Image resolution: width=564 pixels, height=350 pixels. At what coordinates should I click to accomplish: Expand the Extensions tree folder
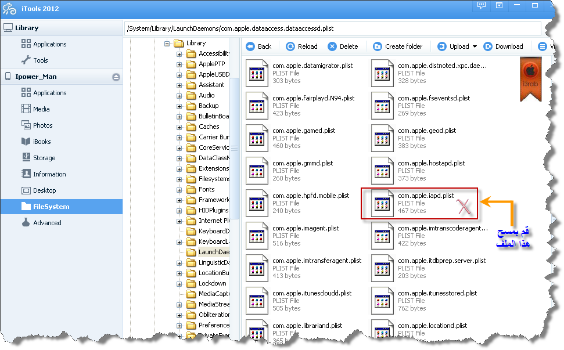(x=179, y=169)
